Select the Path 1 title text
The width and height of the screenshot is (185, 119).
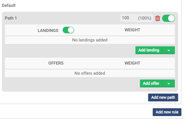click(x=11, y=18)
